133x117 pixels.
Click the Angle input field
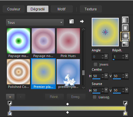[x=97, y=57]
